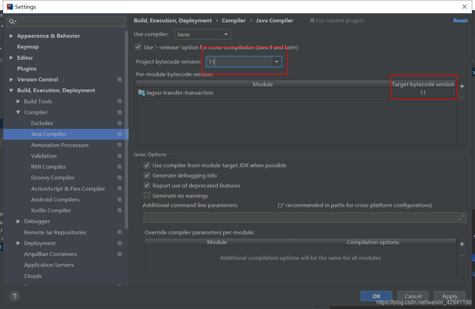Collapse Build, Execution, Deployment section
This screenshot has height=309, width=475.
point(11,90)
